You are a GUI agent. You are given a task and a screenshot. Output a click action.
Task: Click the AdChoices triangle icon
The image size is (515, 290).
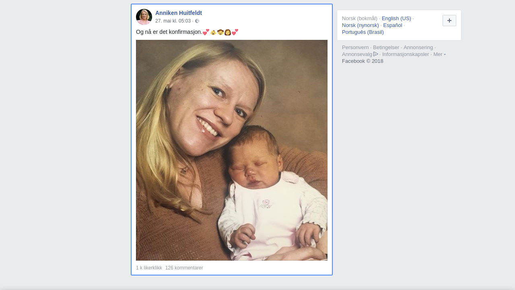pyautogui.click(x=376, y=54)
